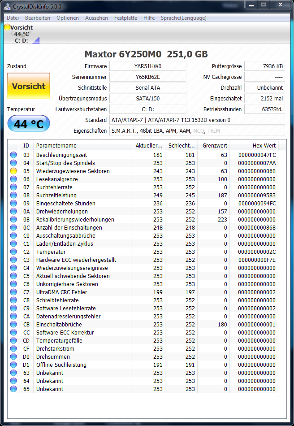The image size is (294, 426).
Task: Open the Sprache(Language) menu
Action: click(183, 18)
